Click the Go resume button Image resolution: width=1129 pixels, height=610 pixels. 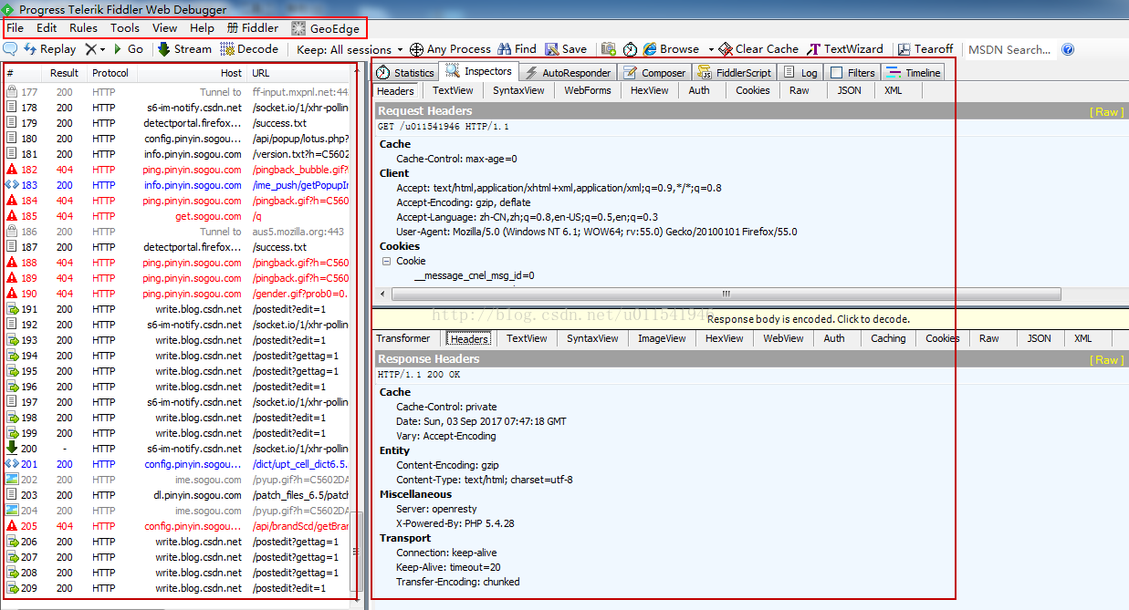(128, 49)
